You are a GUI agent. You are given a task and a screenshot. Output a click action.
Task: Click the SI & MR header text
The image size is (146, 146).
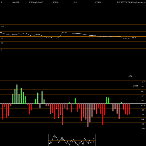pyautogui.click(x=15, y=2)
